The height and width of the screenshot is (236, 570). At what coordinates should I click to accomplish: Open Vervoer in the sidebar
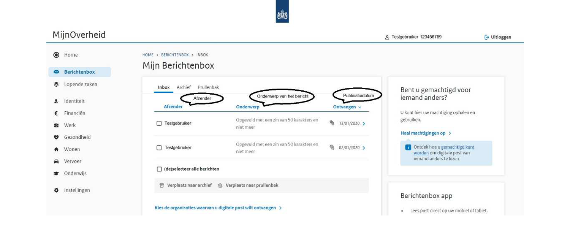pyautogui.click(x=73, y=161)
